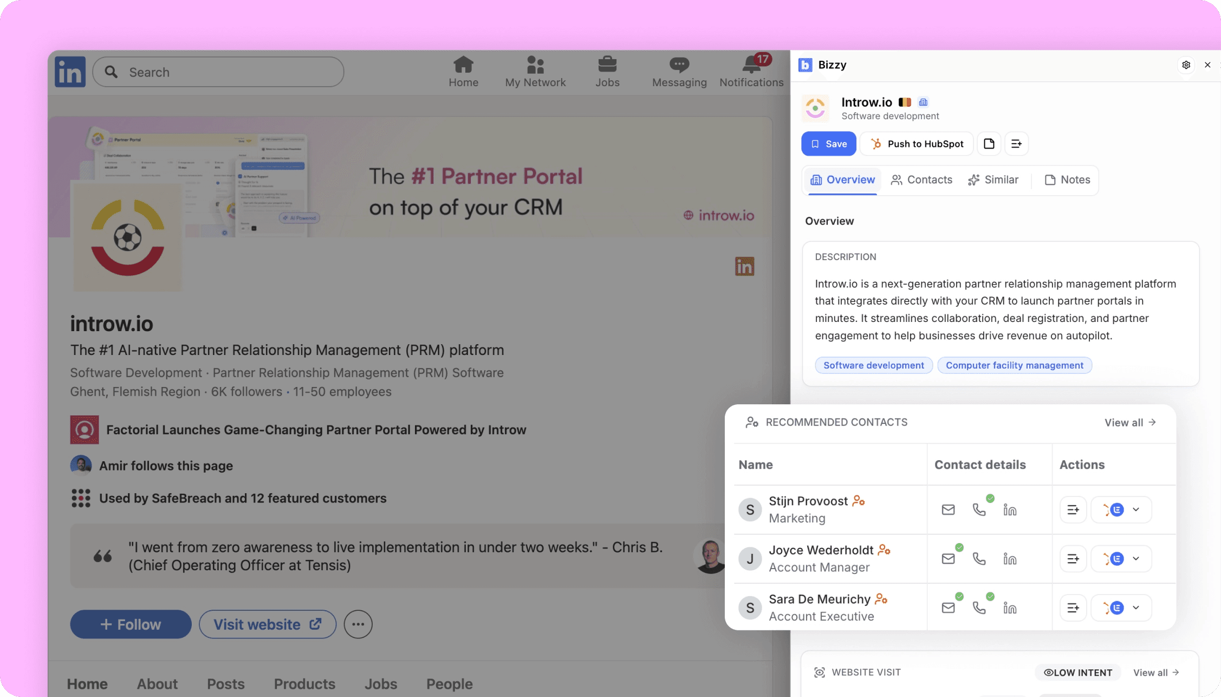Click the Visit website button
Viewport: 1221px width, 697px height.
pos(268,624)
